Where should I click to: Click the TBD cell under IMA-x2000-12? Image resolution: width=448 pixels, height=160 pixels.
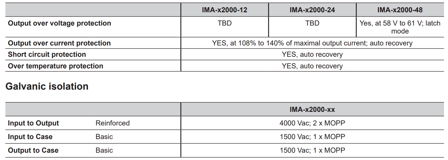(x=224, y=23)
